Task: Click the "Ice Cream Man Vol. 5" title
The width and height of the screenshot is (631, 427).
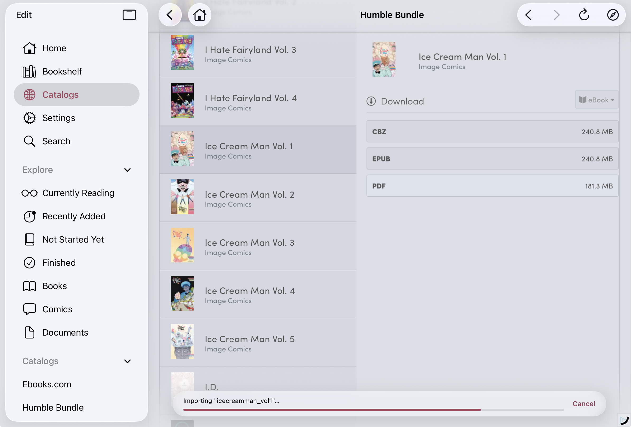Action: 249,339
